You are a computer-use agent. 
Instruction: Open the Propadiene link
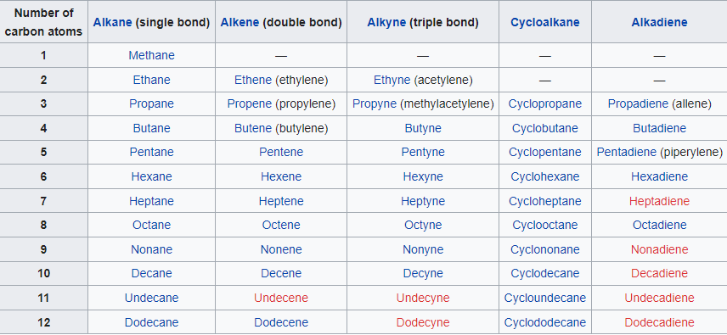point(638,104)
